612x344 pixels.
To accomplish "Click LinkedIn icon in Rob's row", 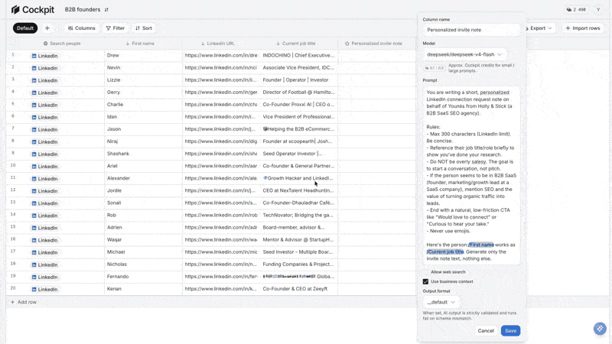I will pyautogui.click(x=34, y=216).
